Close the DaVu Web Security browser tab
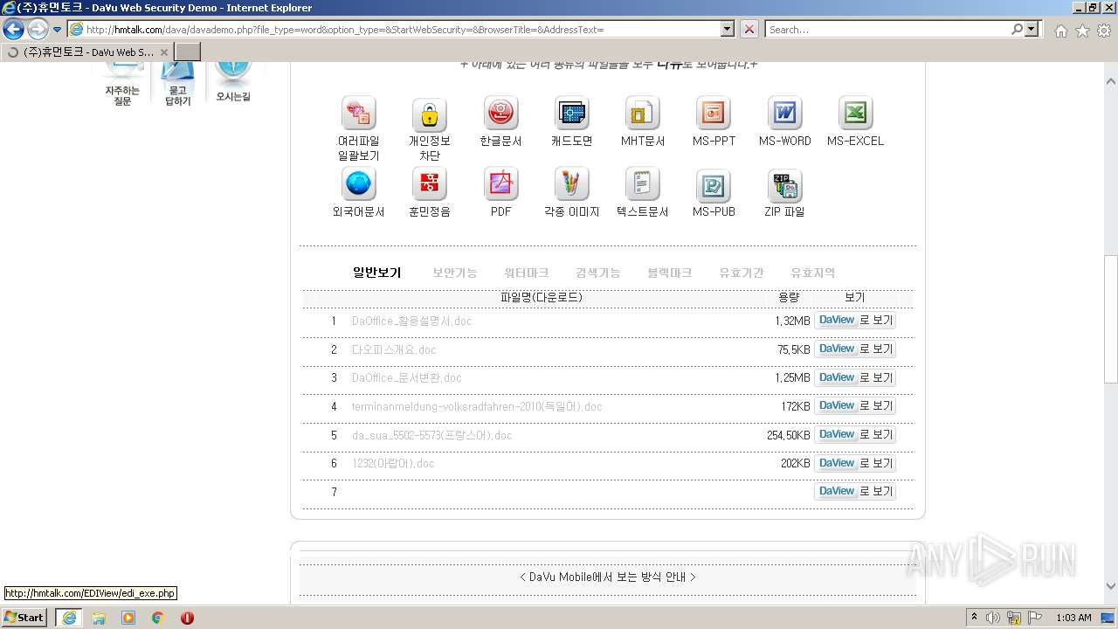Image resolution: width=1118 pixels, height=629 pixels. coord(163,52)
